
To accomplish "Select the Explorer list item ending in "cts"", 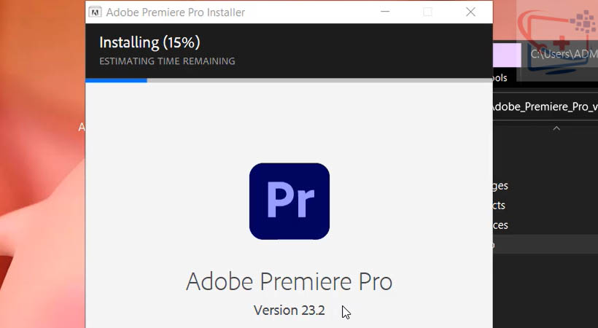I will point(499,206).
